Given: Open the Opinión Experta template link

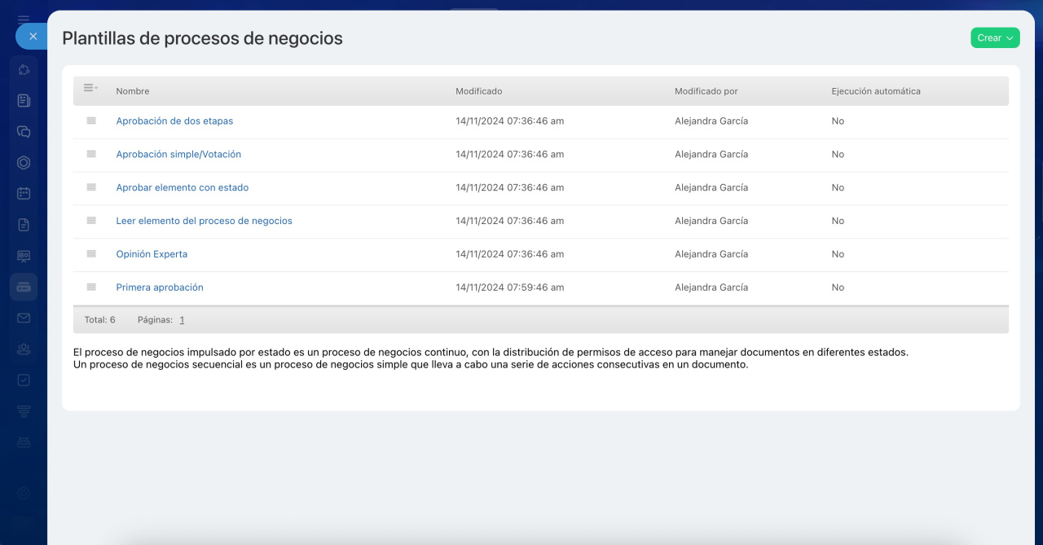Looking at the screenshot, I should (x=152, y=254).
